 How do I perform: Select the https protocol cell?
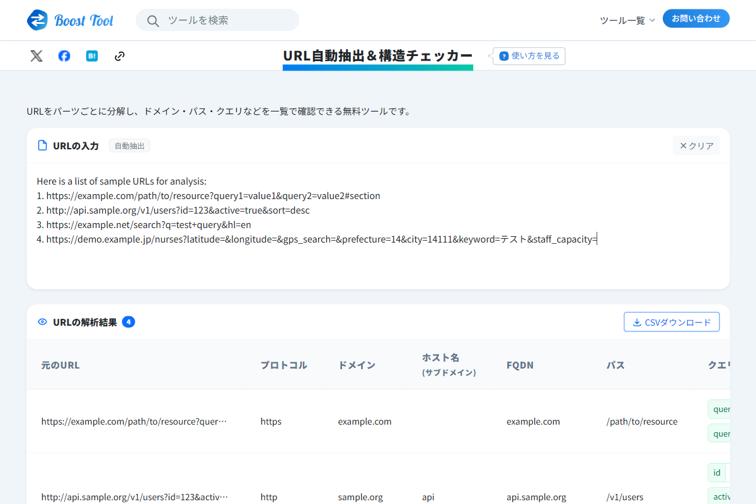click(271, 421)
